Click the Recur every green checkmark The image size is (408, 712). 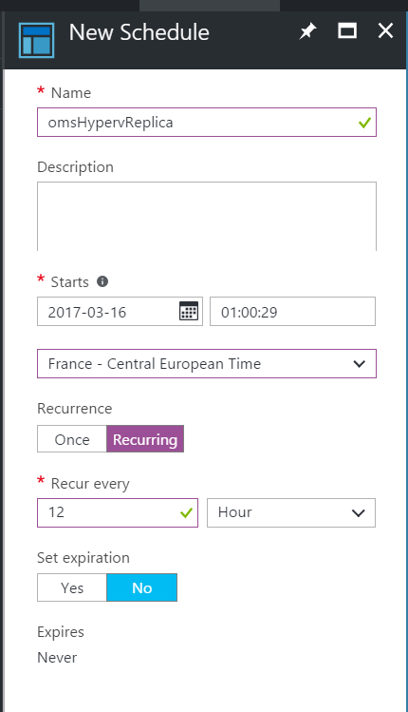pyautogui.click(x=186, y=512)
